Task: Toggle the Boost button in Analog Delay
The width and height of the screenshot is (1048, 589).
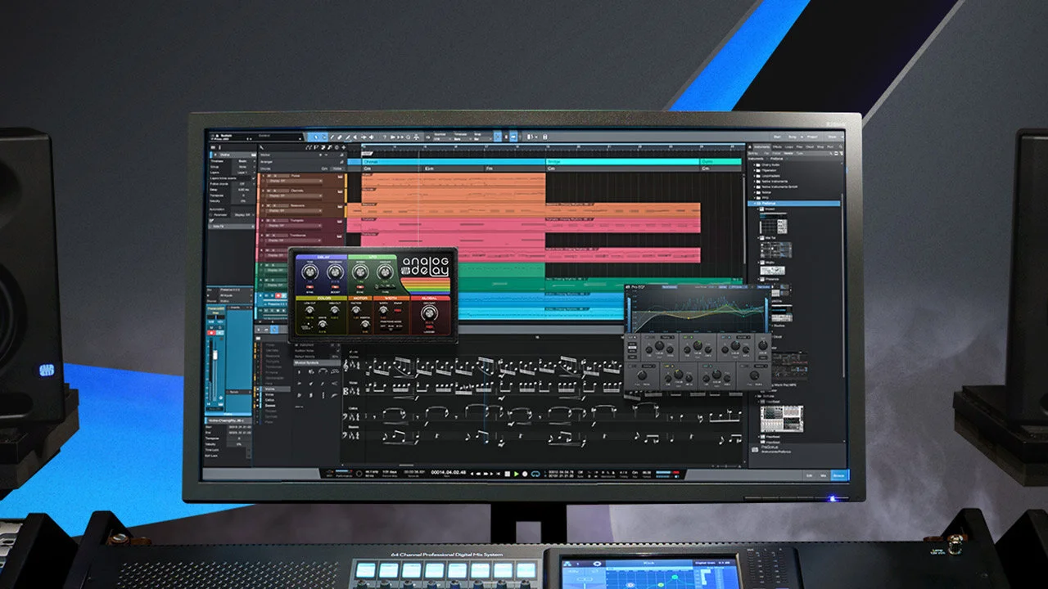Action: (335, 287)
